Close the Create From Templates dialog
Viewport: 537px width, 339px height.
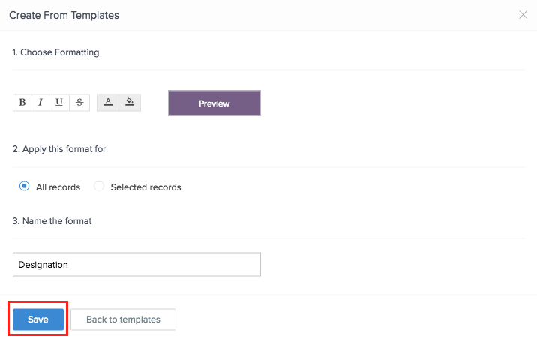(x=523, y=15)
